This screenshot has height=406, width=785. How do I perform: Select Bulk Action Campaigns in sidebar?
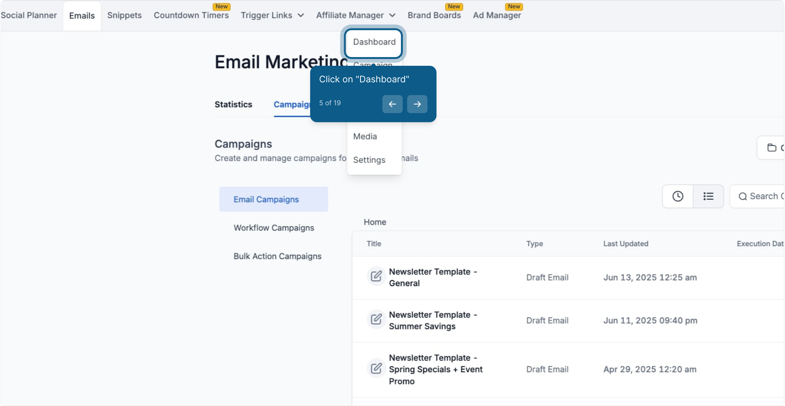click(x=277, y=256)
